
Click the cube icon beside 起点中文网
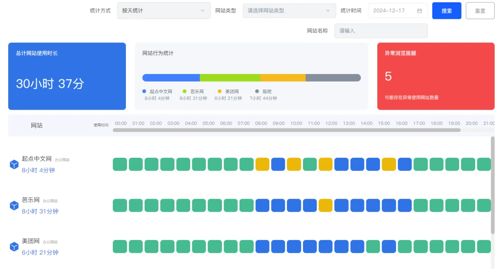(x=14, y=164)
